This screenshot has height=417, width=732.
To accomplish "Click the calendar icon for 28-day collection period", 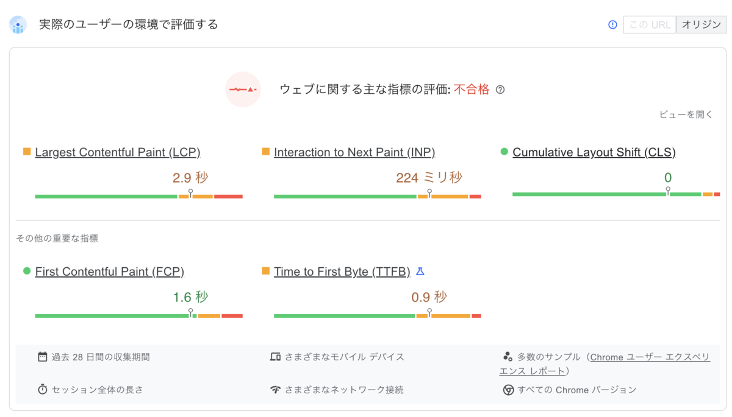I will [x=43, y=357].
